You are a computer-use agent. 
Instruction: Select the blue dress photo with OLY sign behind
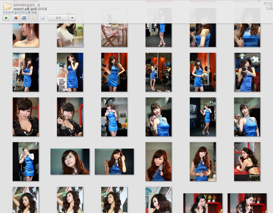click(x=247, y=72)
